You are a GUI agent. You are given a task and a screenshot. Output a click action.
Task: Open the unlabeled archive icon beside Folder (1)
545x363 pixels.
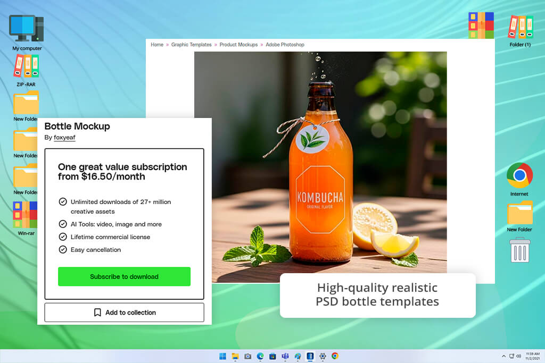(481, 25)
